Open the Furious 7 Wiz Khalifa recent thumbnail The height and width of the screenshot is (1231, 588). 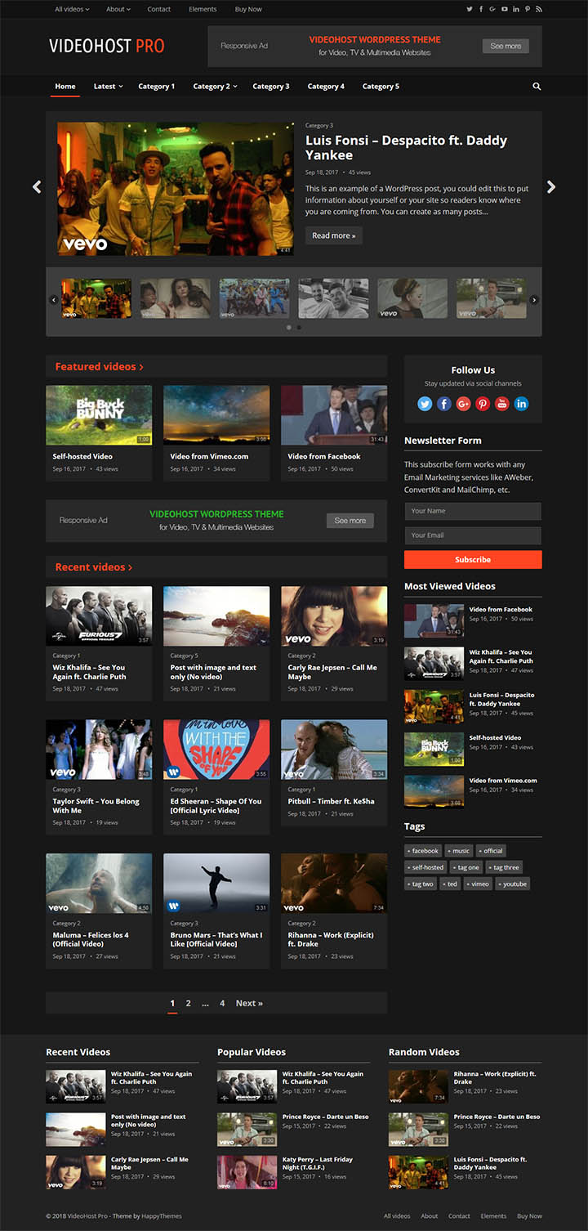(x=99, y=615)
